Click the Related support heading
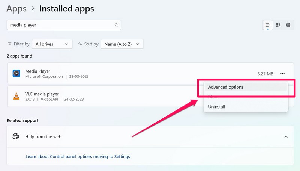Image resolution: width=300 pixels, height=171 pixels. 22,120
